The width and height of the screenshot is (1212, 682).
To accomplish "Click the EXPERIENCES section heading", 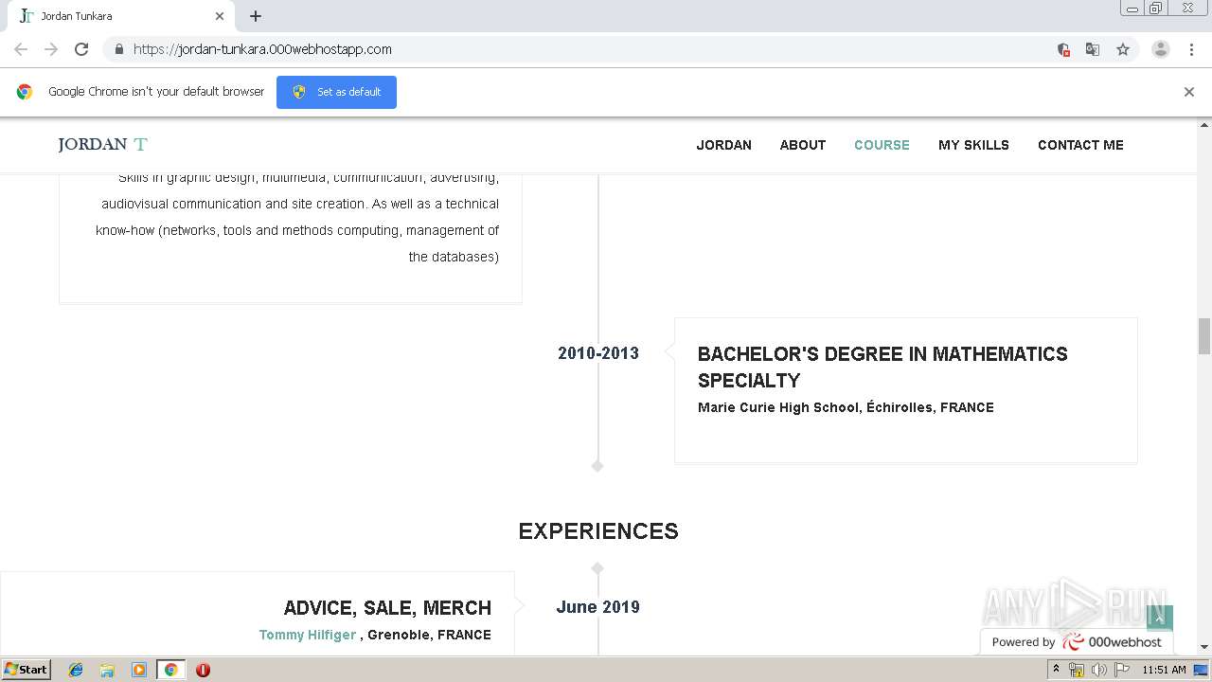I will pos(598,531).
